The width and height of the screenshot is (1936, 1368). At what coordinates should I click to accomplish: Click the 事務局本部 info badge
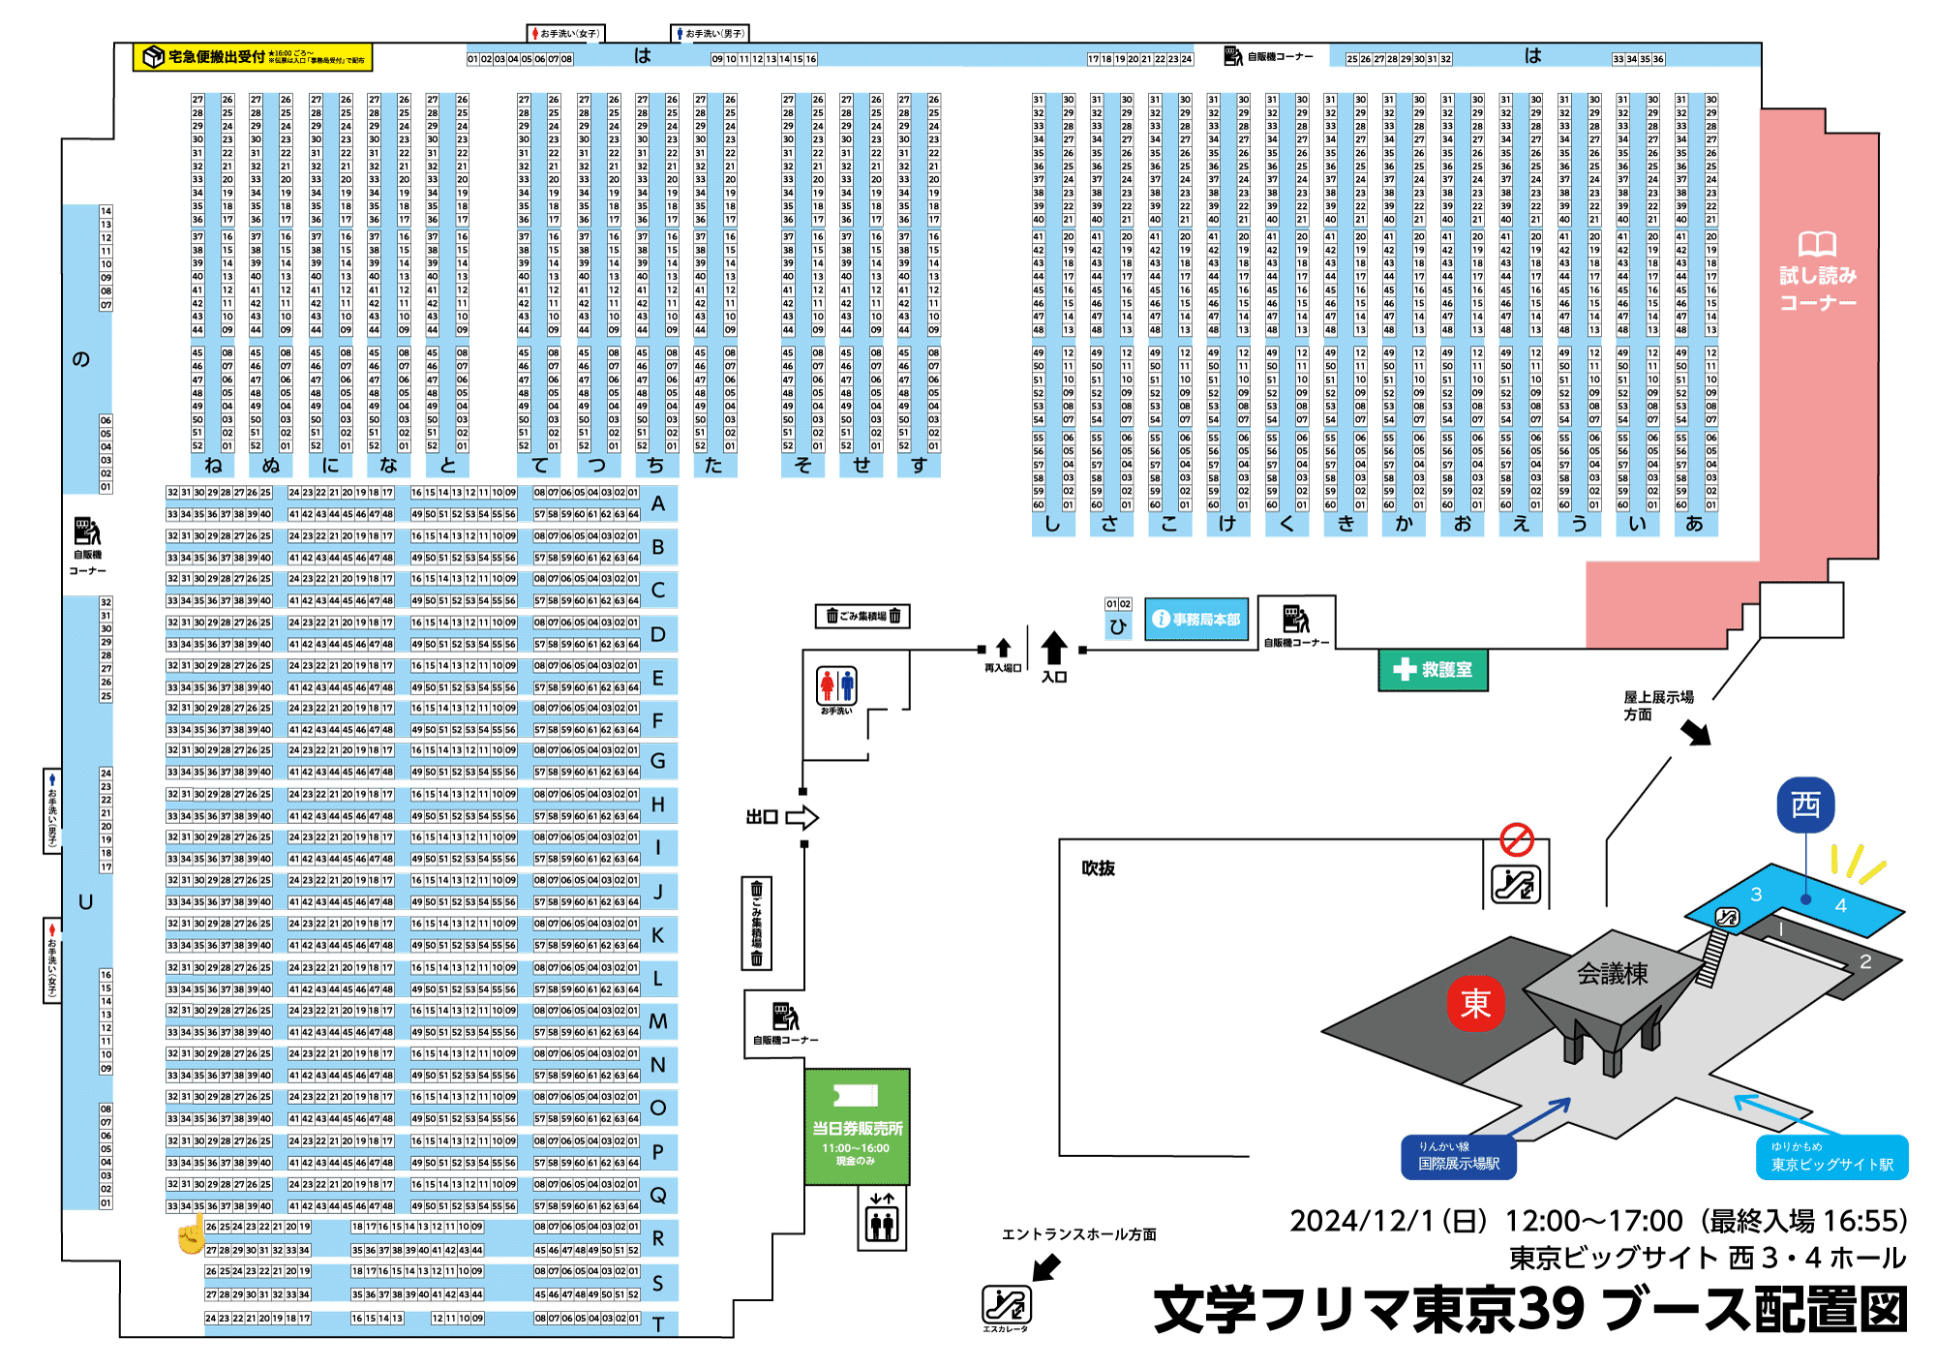pos(1196,620)
